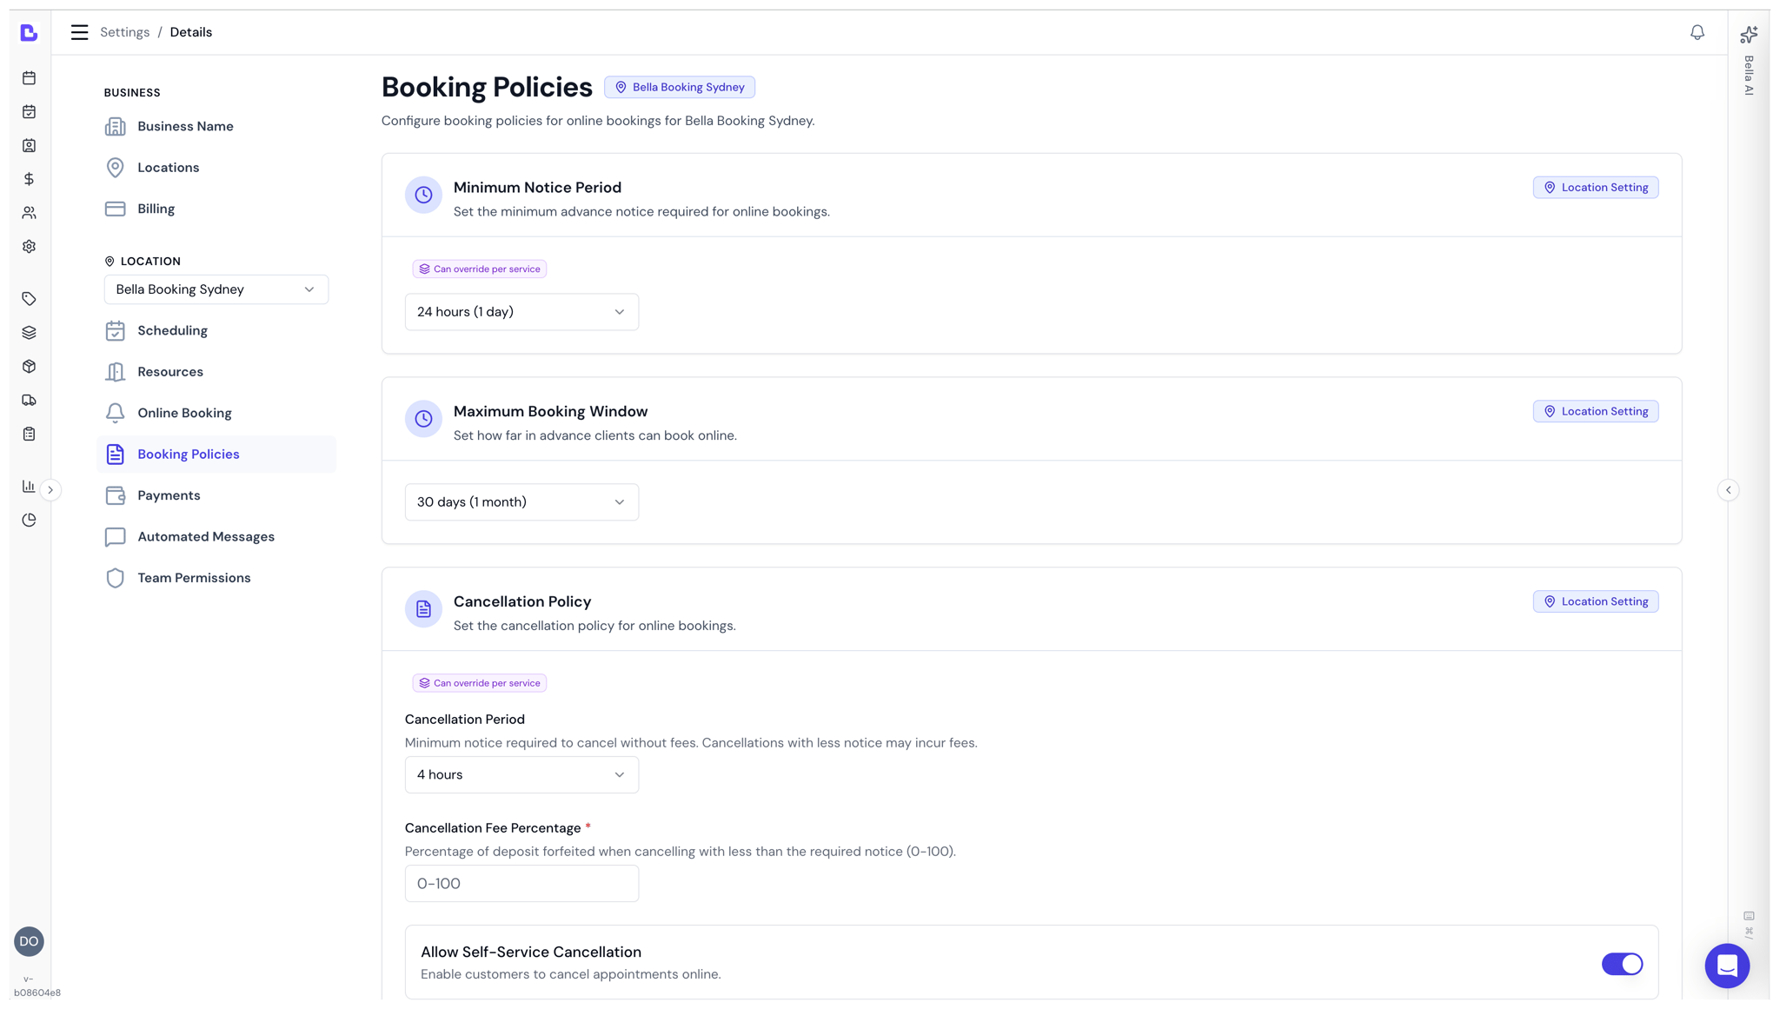This screenshot has width=1780, height=1009.
Task: Click the Settings breadcrumb link
Action: (125, 31)
